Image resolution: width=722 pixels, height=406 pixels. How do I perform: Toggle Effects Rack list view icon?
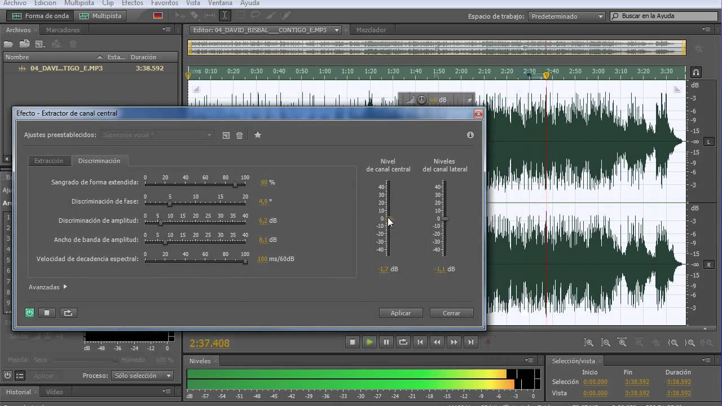click(x=20, y=376)
